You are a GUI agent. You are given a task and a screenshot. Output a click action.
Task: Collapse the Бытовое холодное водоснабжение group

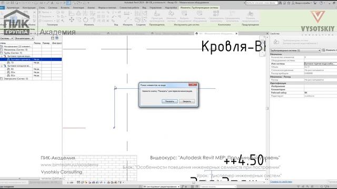(2, 66)
